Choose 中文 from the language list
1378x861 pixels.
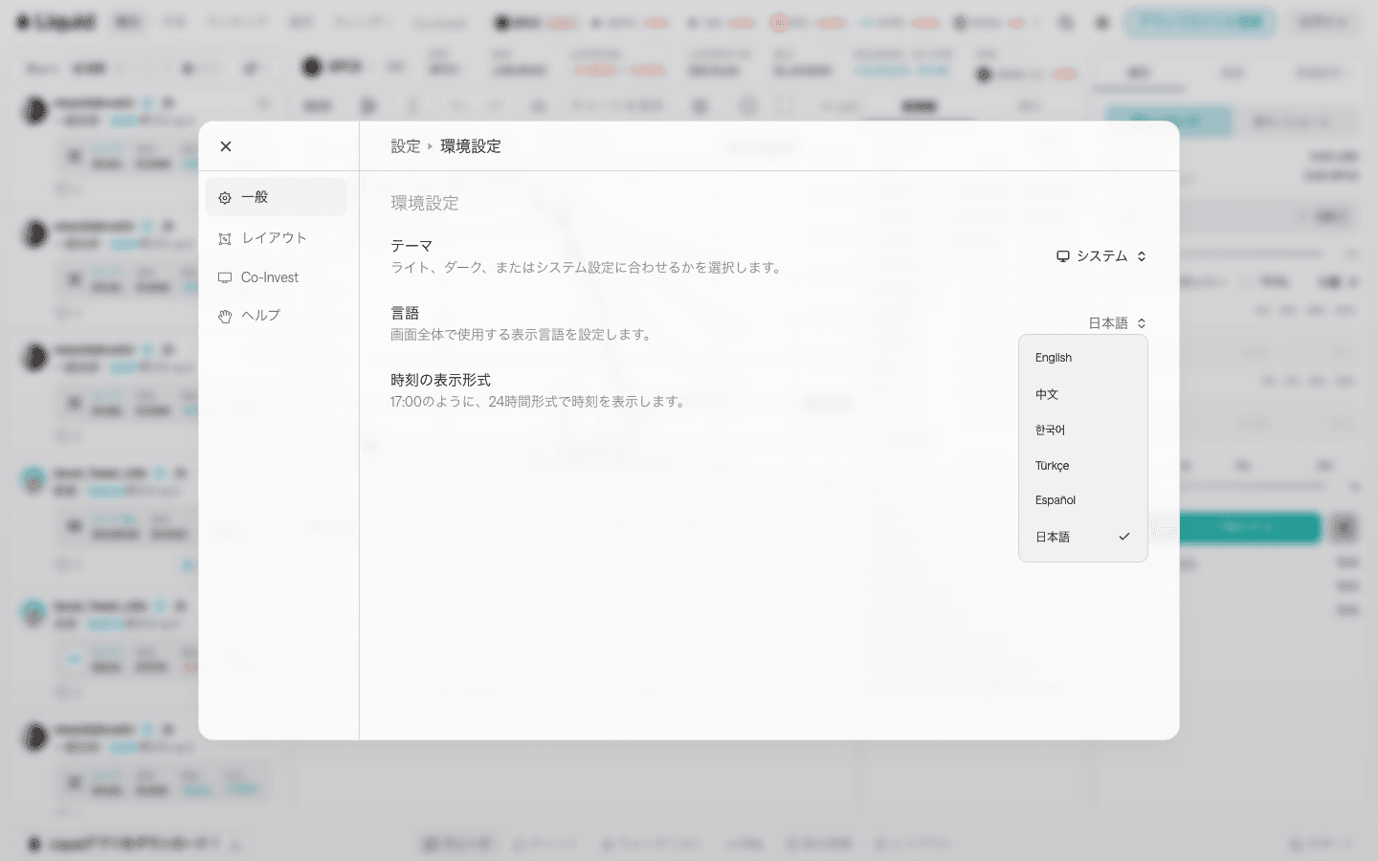1083,394
